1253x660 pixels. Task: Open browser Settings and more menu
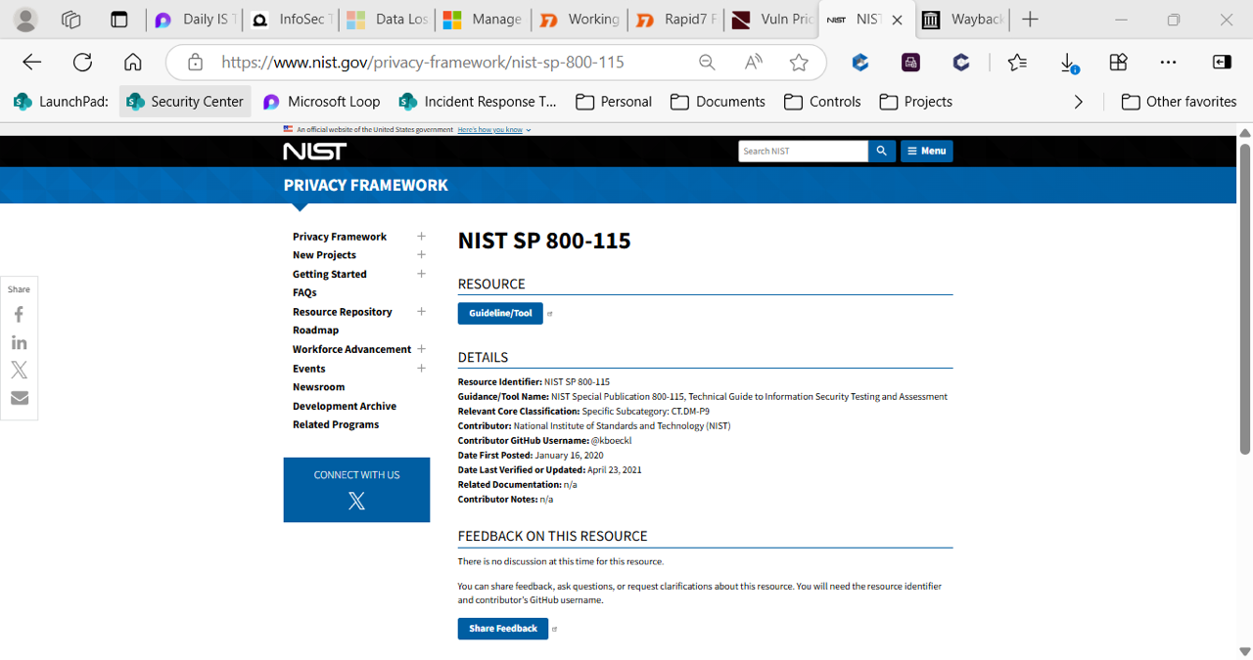pyautogui.click(x=1168, y=63)
